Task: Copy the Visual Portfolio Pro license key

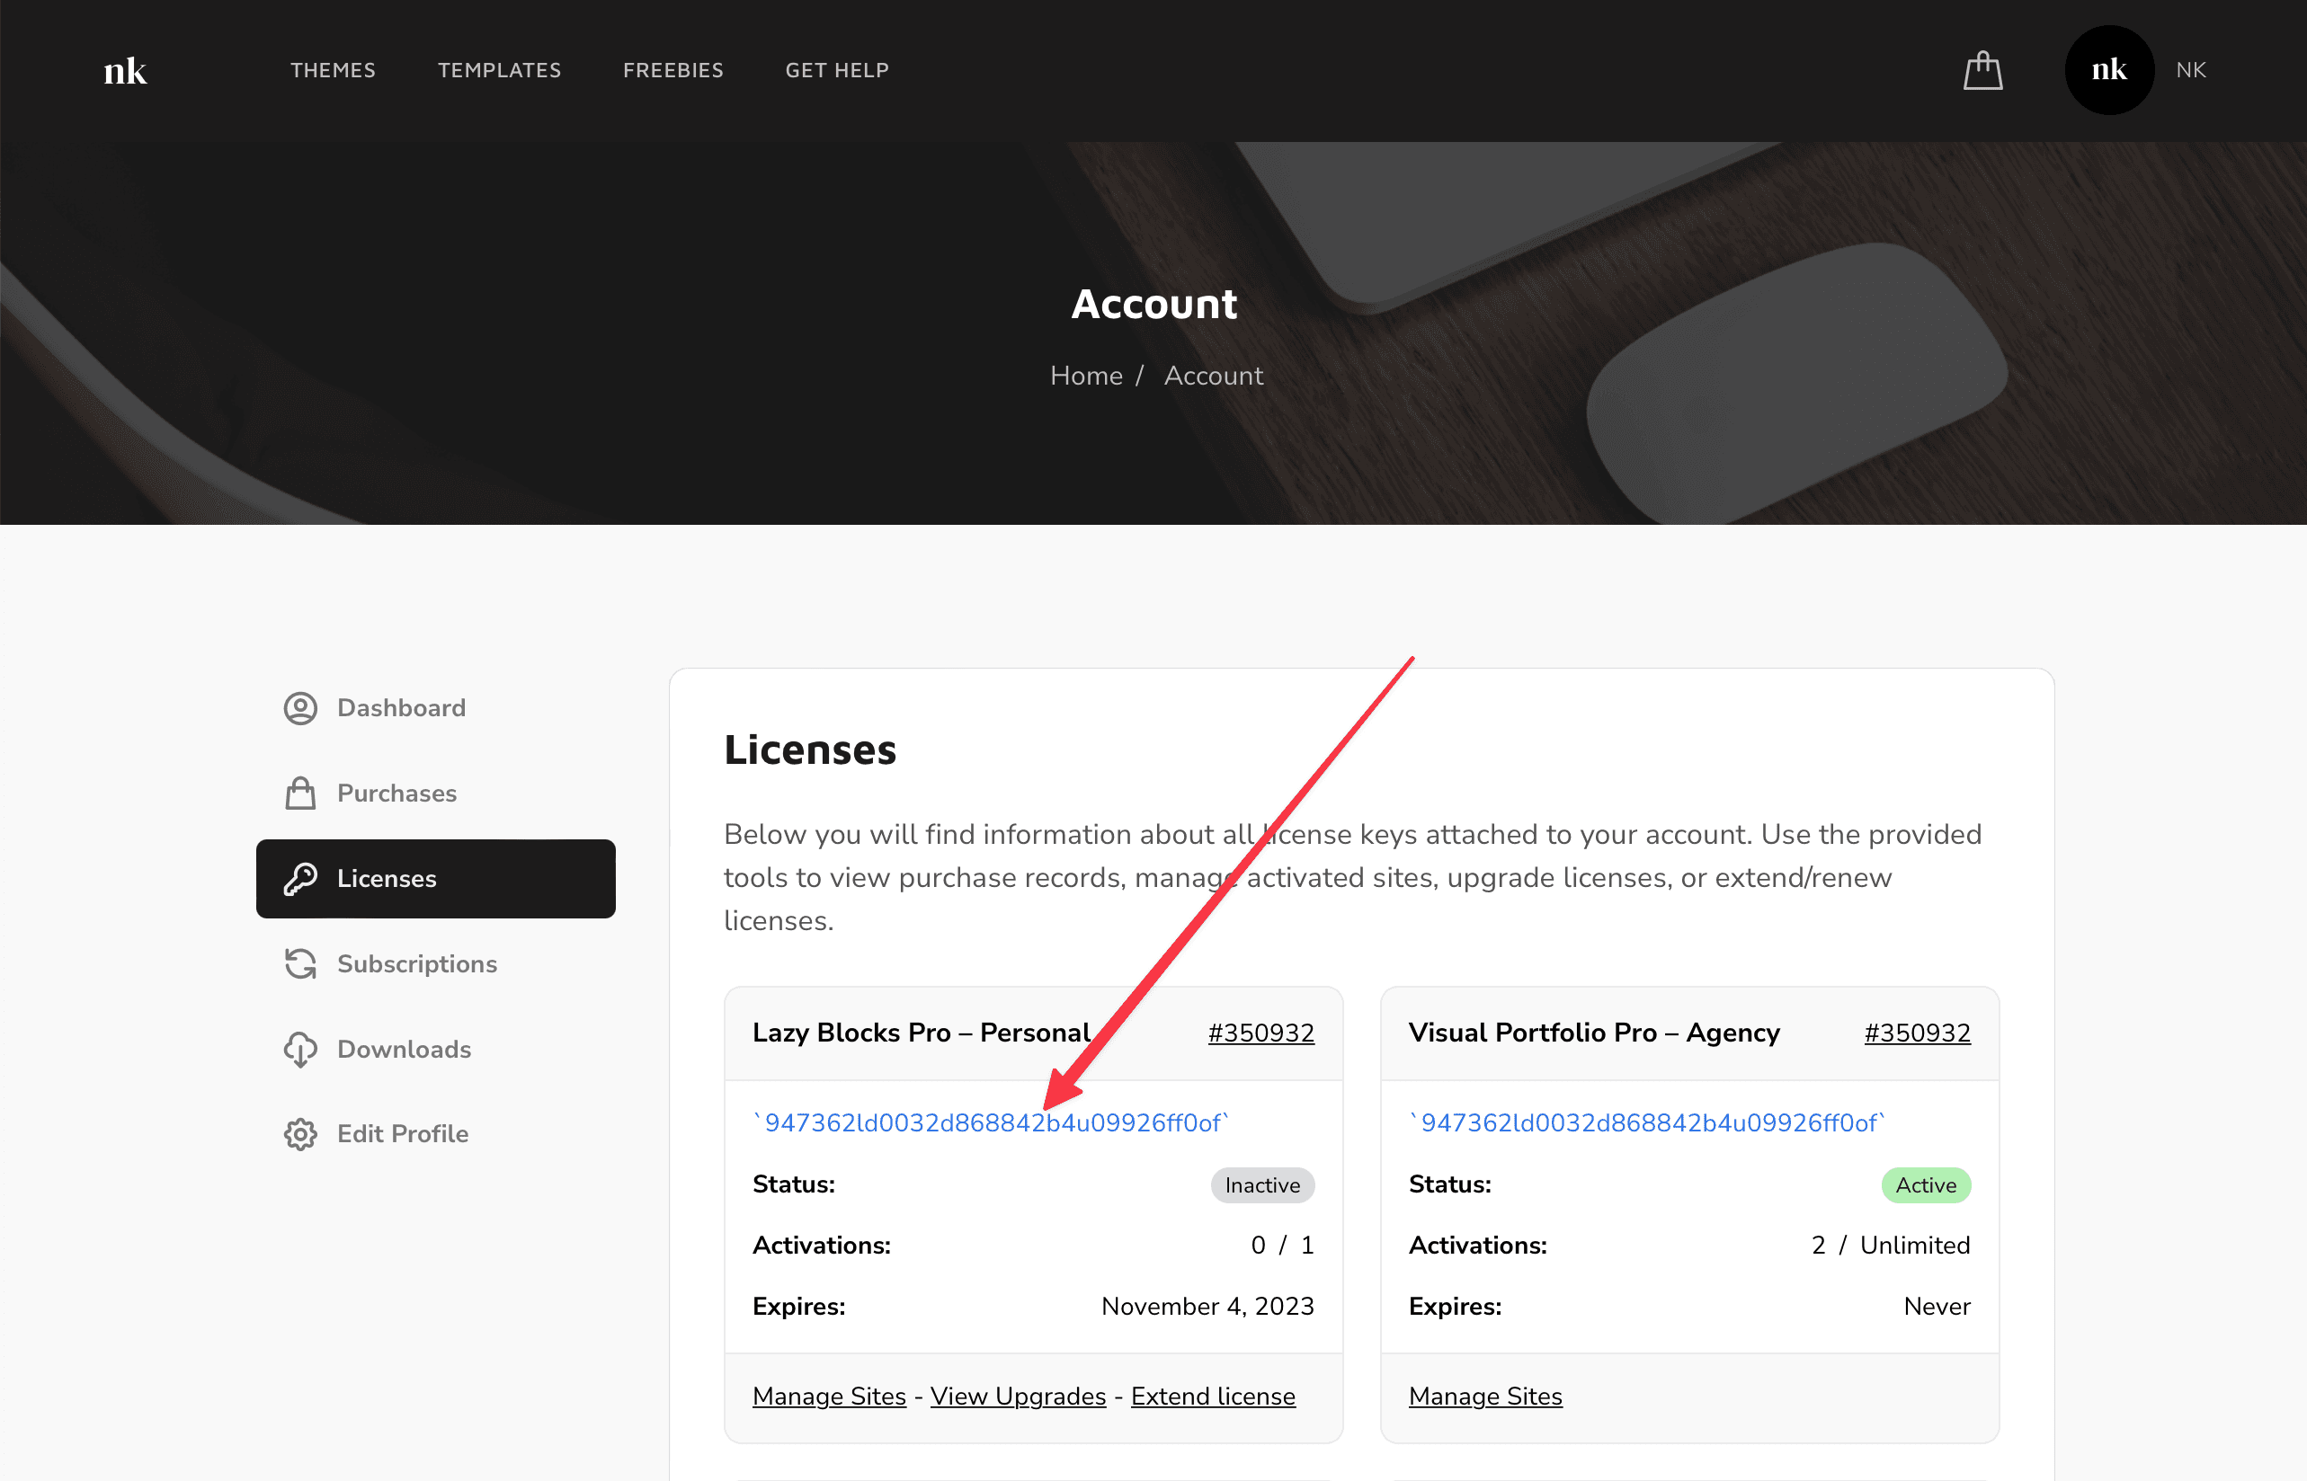Action: pyautogui.click(x=1646, y=1122)
